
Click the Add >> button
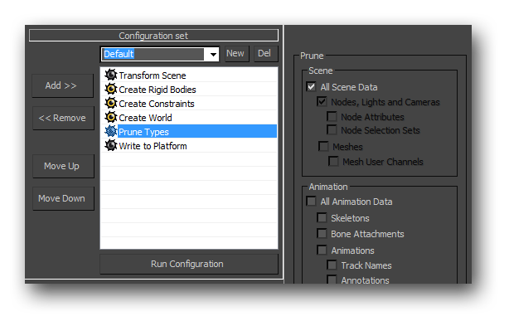point(63,85)
